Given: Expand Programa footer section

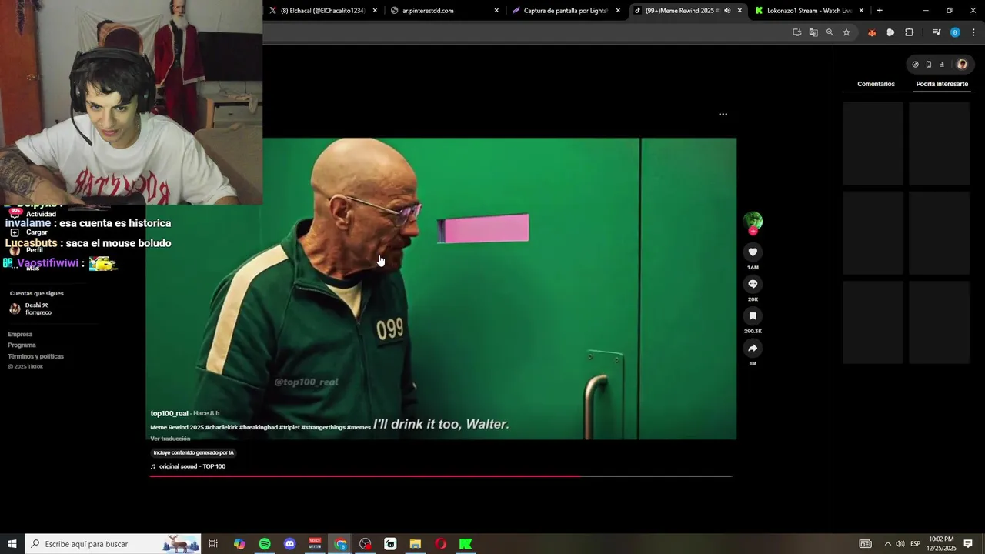Looking at the screenshot, I should click(x=22, y=345).
